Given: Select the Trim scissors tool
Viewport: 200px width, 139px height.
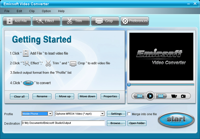Looking at the screenshot, I should (76, 21).
